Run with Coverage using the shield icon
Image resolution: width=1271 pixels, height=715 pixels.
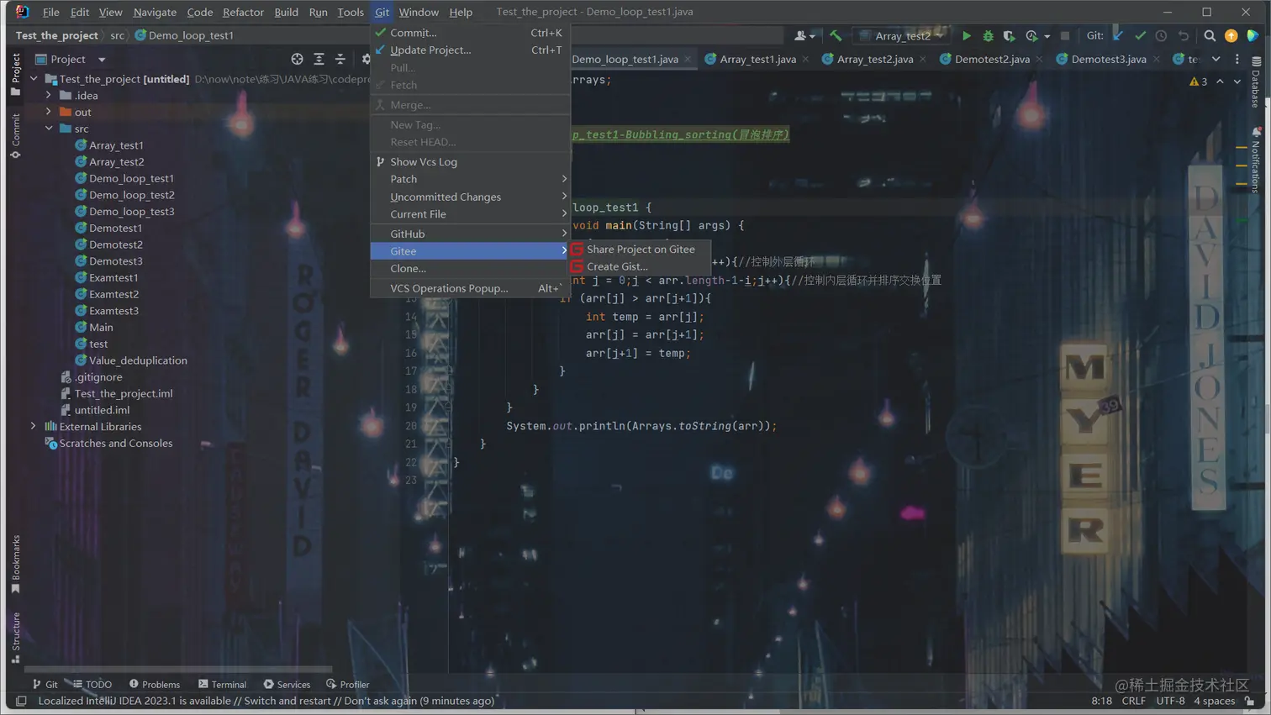click(x=1009, y=36)
